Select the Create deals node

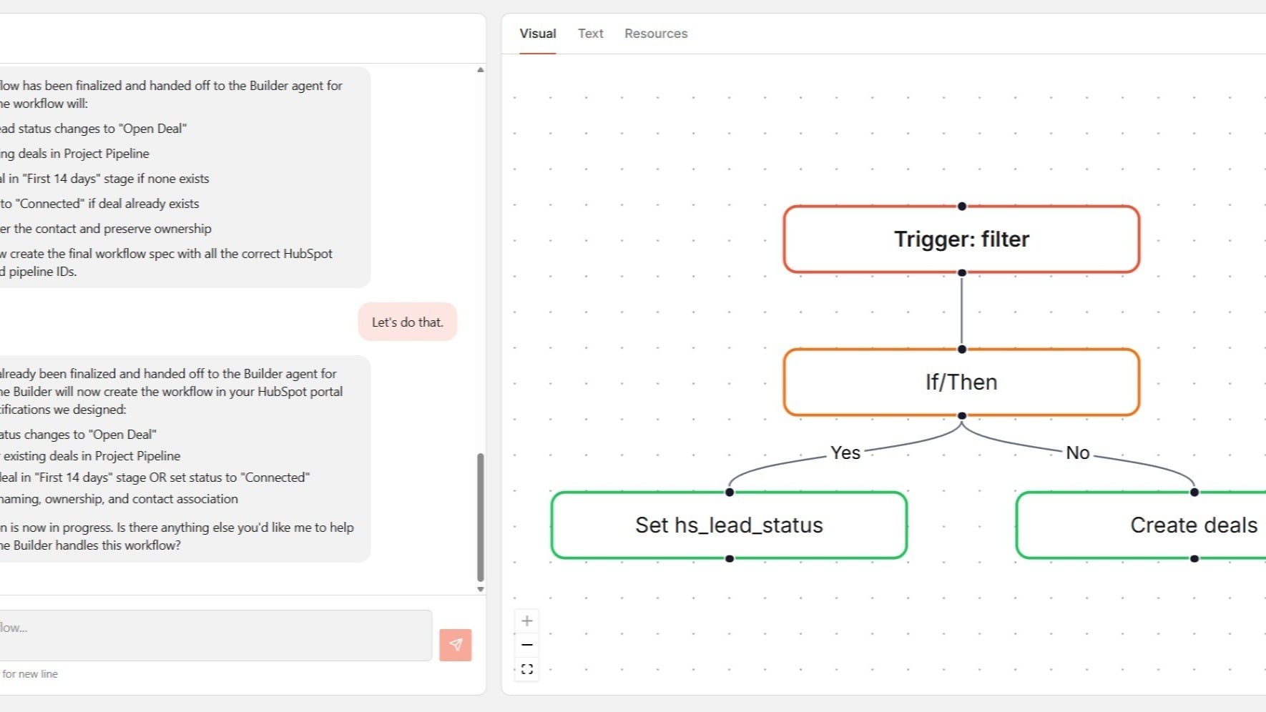[x=1141, y=525]
